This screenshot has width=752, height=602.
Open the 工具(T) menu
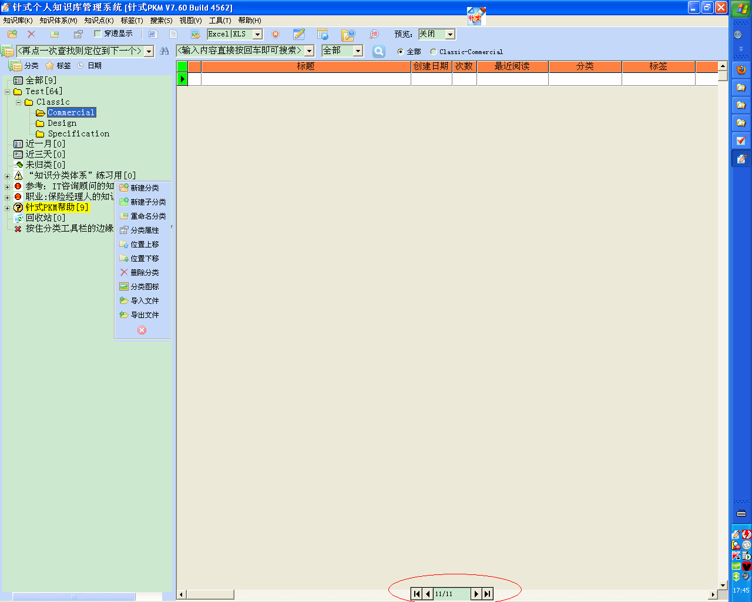[x=220, y=21]
